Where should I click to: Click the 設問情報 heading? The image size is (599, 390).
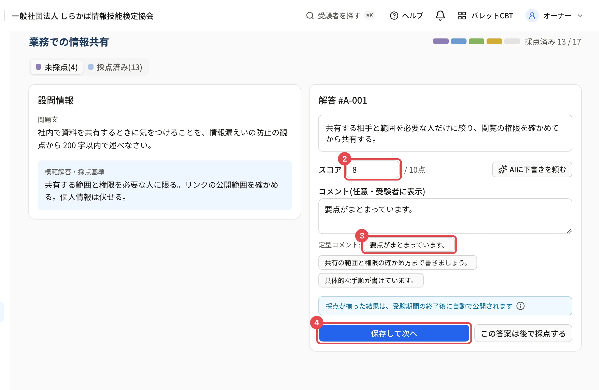56,100
